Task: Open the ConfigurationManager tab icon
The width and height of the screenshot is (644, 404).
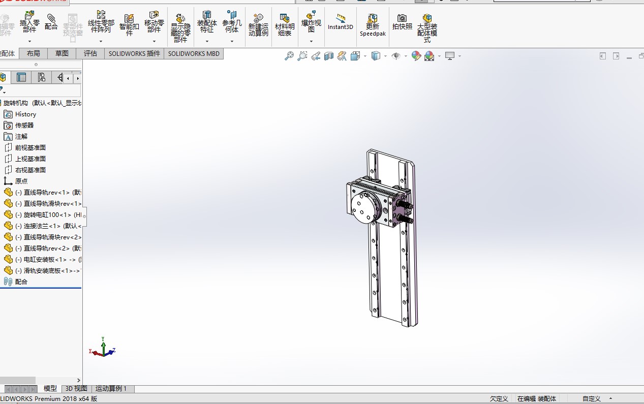Action: [x=42, y=77]
